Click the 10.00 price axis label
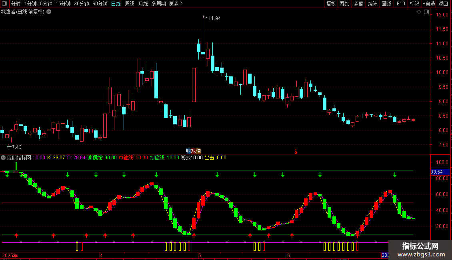This screenshot has height=260, width=452. click(442, 72)
